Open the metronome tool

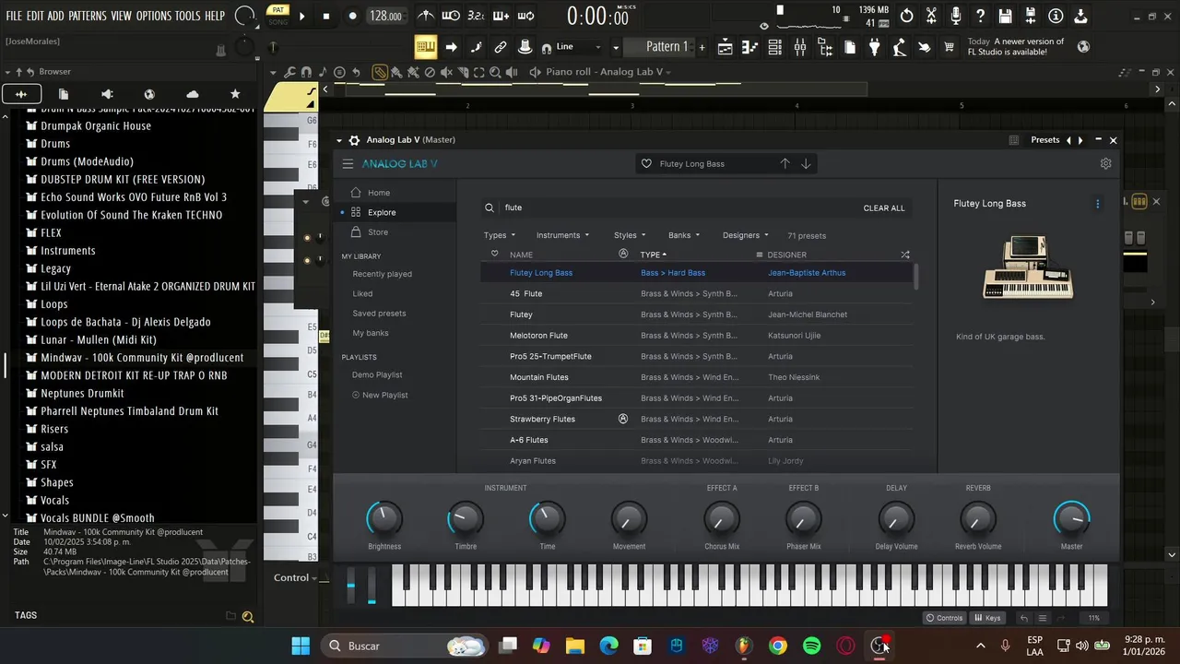(x=425, y=16)
